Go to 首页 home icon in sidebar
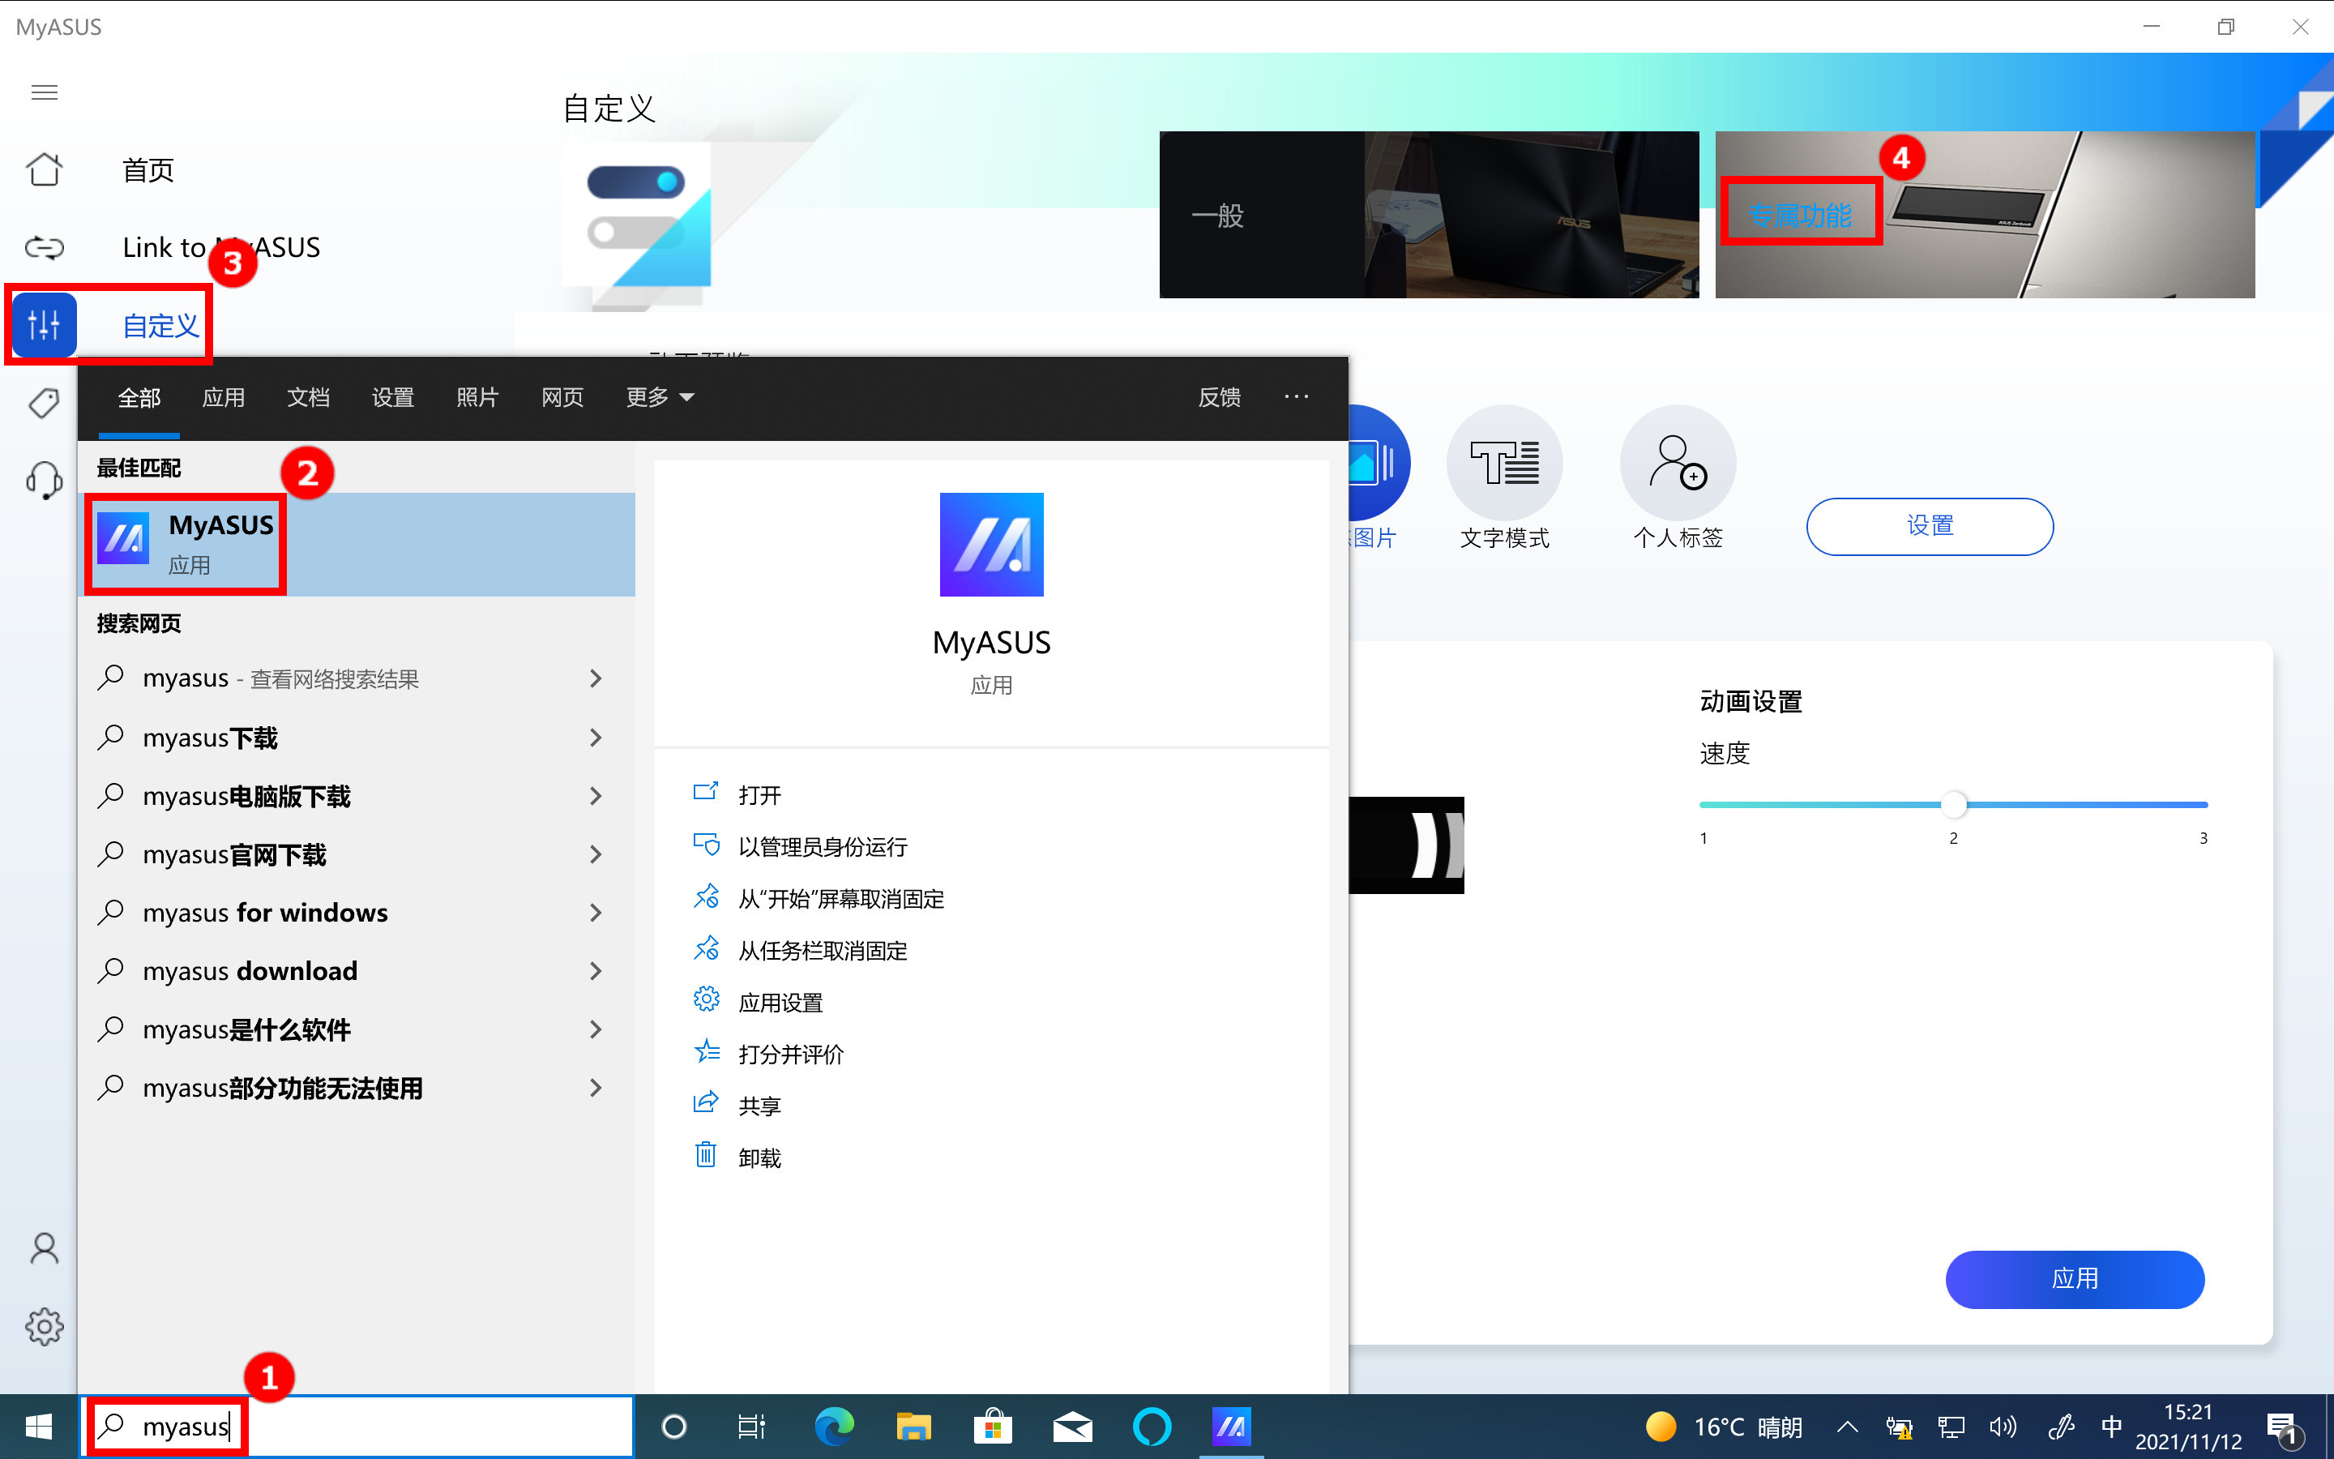2334x1459 pixels. pos(45,170)
